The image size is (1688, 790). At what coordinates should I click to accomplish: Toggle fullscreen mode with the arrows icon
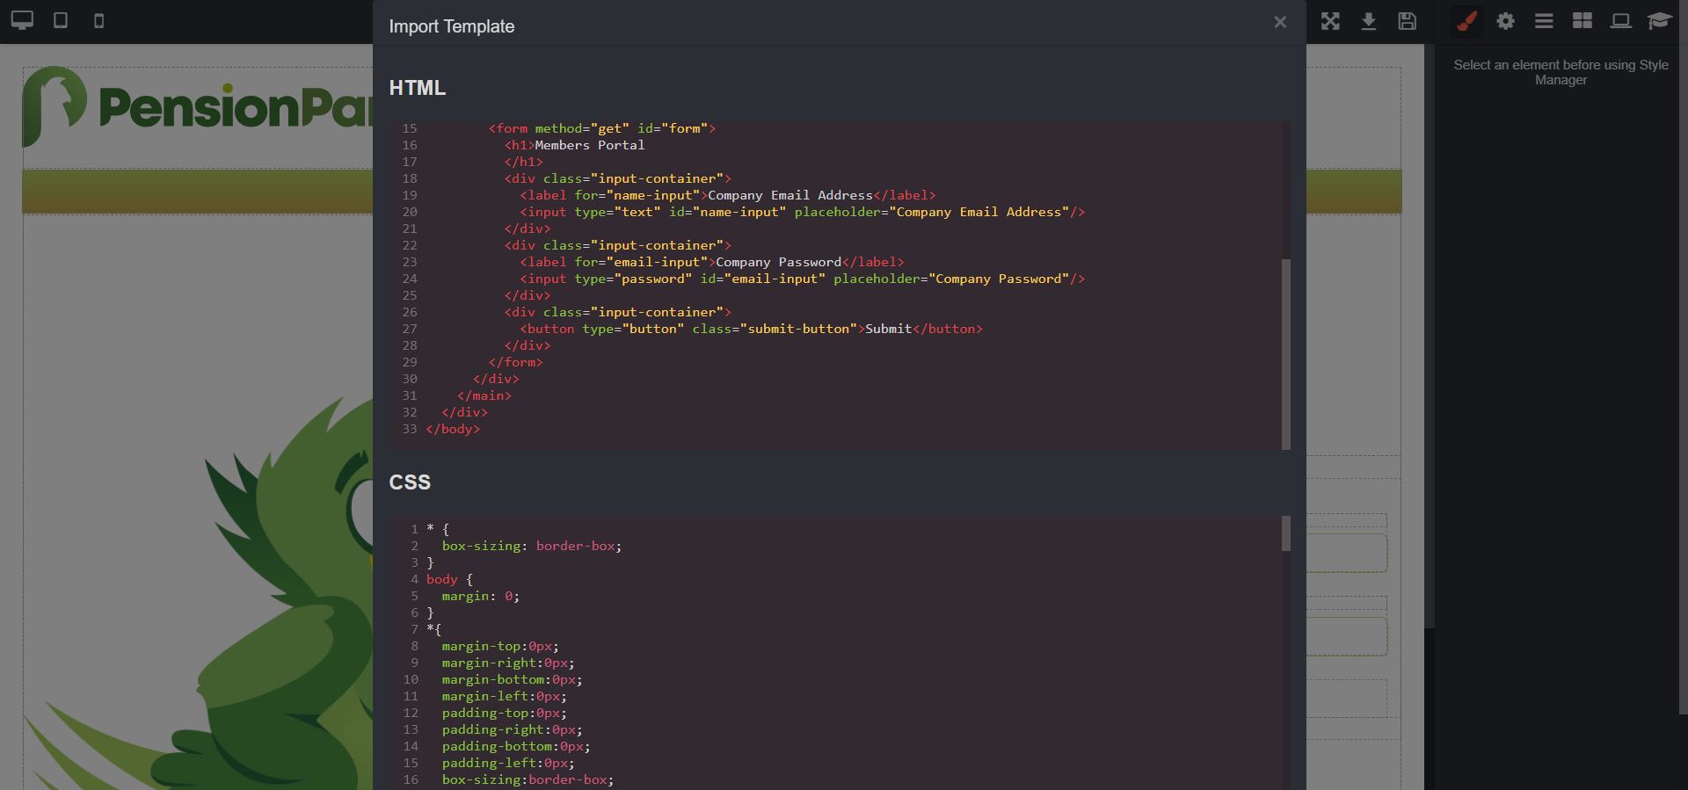[x=1330, y=21]
